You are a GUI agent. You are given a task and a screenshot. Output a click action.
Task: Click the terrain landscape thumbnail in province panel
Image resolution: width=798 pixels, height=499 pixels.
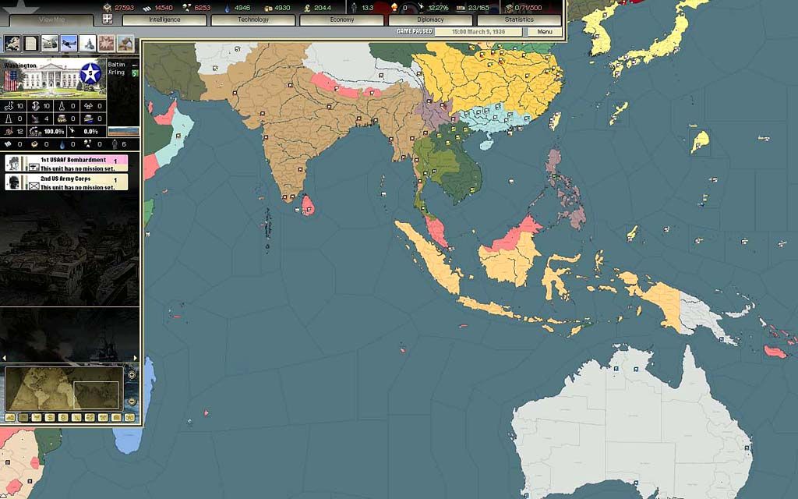pyautogui.click(x=123, y=131)
